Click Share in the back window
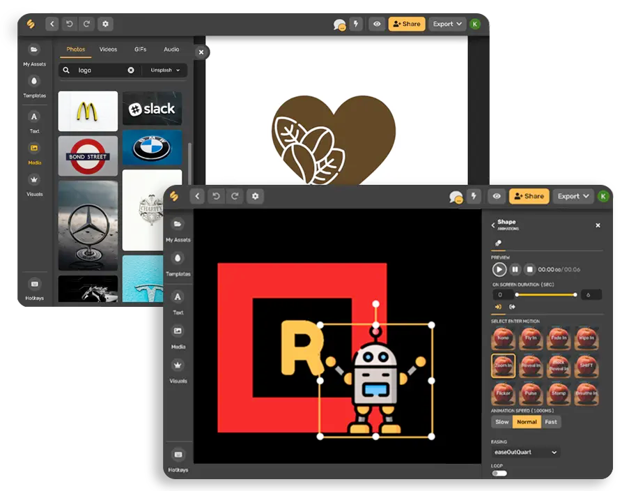The height and width of the screenshot is (491, 629). (406, 24)
